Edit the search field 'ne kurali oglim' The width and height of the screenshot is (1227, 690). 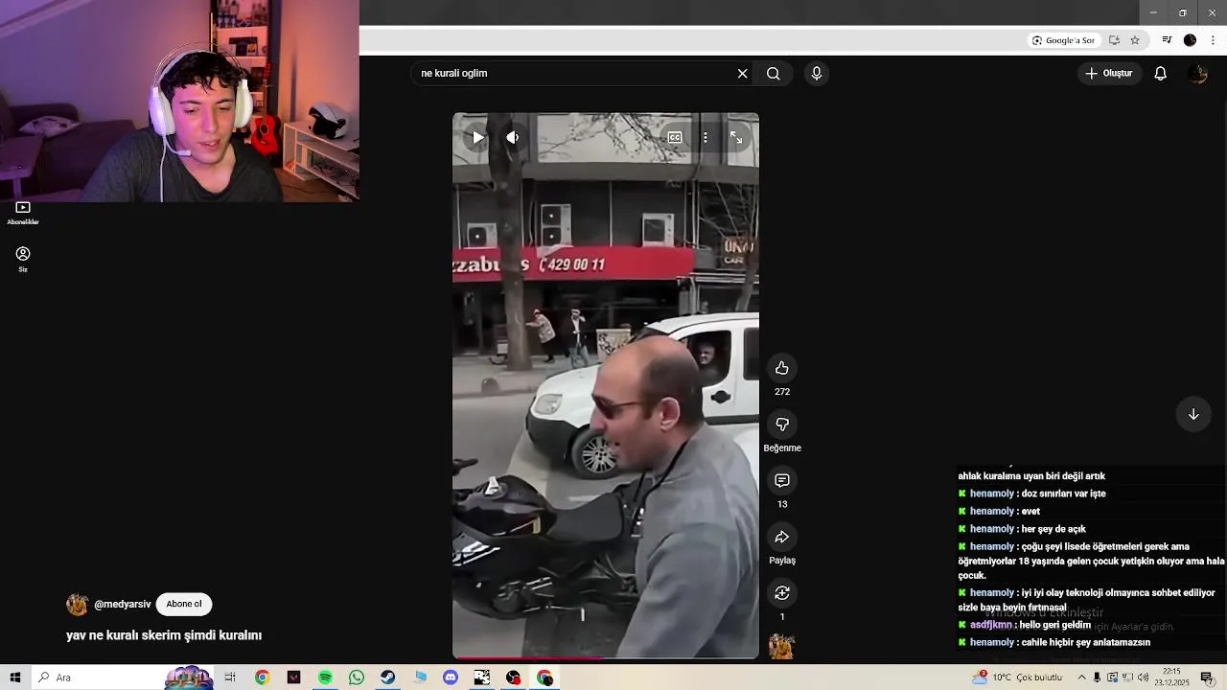(x=572, y=74)
